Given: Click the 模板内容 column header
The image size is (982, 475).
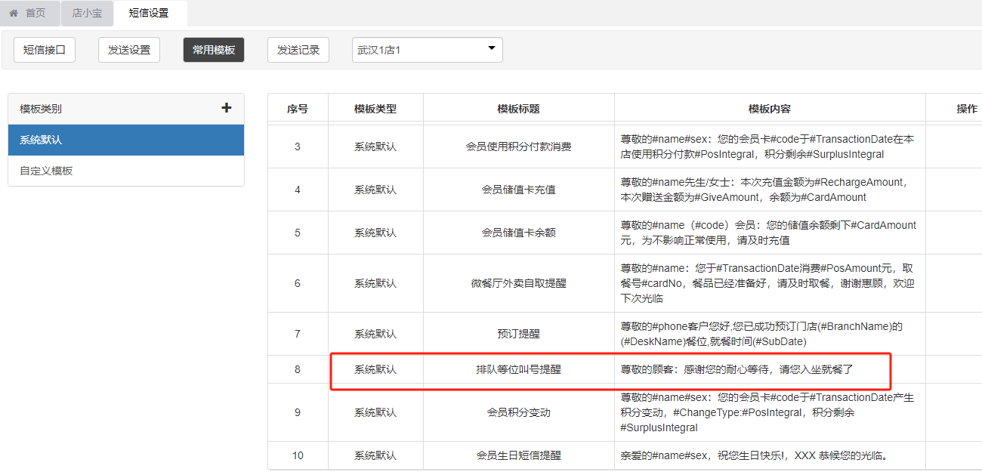Looking at the screenshot, I should coord(769,109).
